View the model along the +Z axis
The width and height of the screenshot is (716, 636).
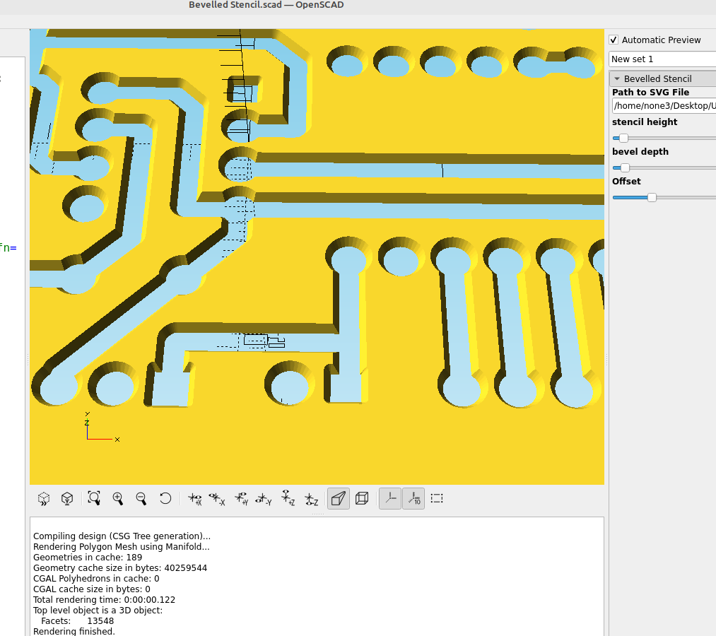point(288,498)
